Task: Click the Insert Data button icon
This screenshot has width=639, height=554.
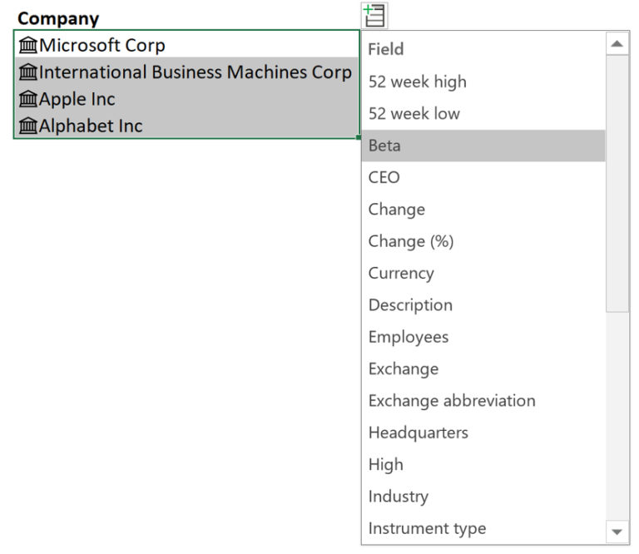Action: [x=374, y=15]
